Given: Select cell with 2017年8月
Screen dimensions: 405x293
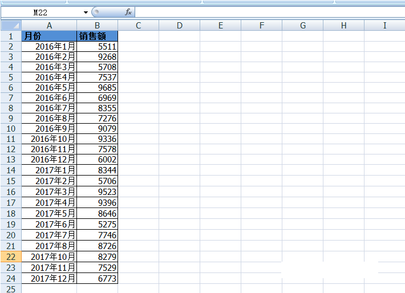Looking at the screenshot, I should pyautogui.click(x=49, y=246).
